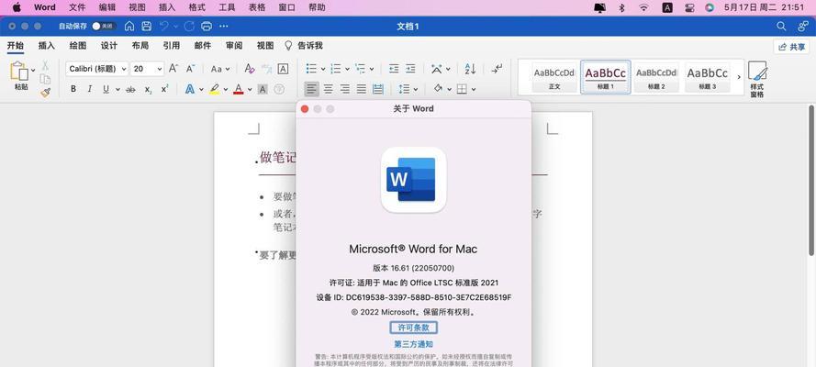Switch to the Layout (布局) ribbon tab
Image resolution: width=816 pixels, height=367 pixels.
[x=140, y=46]
